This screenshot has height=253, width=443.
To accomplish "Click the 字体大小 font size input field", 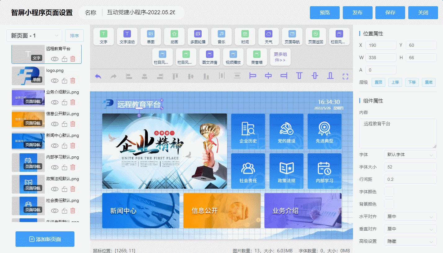I will [410, 167].
